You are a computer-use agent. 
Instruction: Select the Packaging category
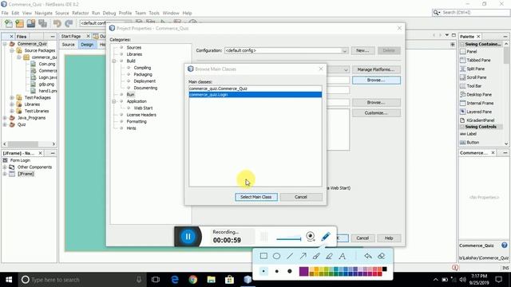point(143,74)
